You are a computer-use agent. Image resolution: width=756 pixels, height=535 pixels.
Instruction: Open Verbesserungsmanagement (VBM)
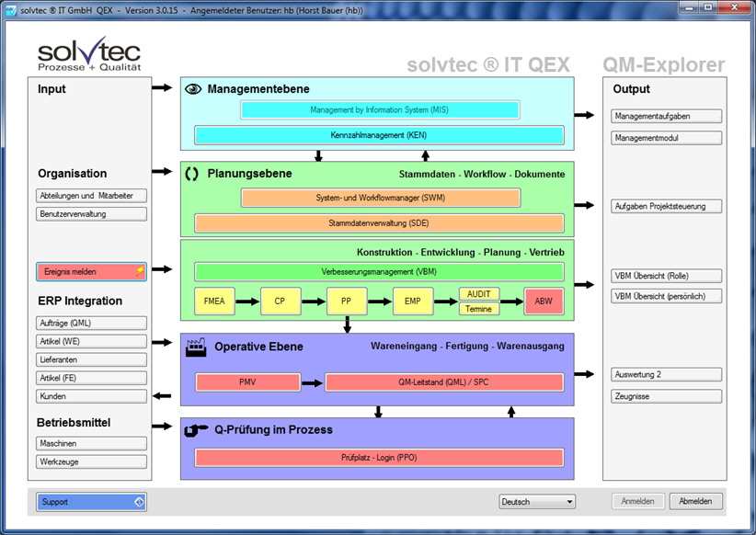click(x=379, y=272)
